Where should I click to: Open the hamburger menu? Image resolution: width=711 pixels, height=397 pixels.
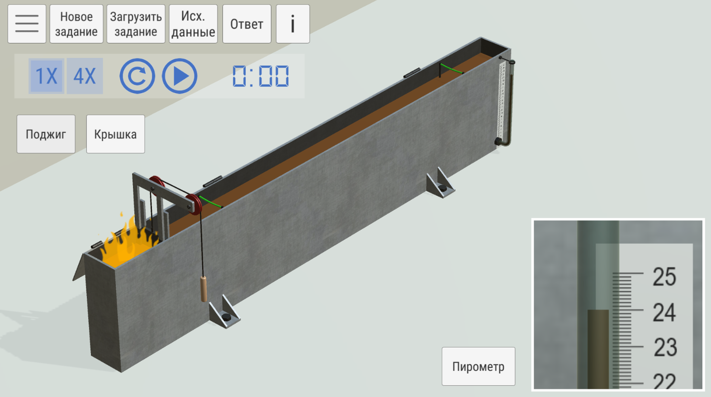coord(27,24)
